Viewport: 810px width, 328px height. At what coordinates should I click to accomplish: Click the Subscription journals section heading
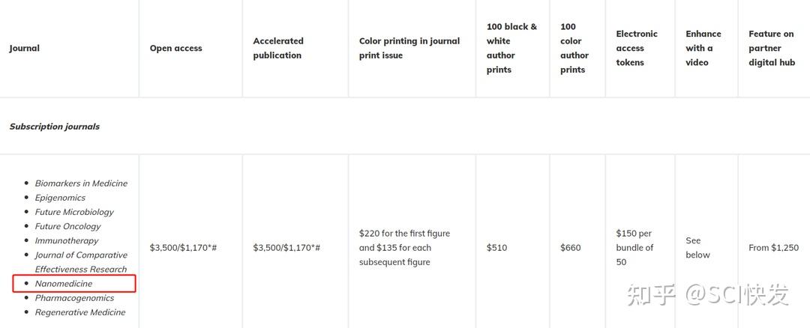(55, 127)
